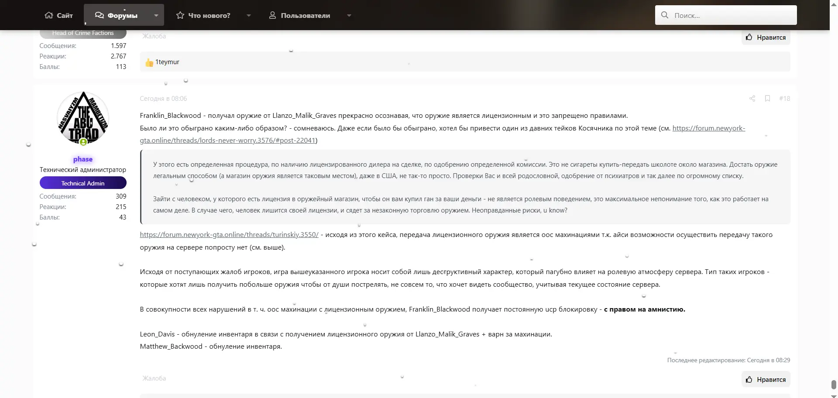Viewport: 838px width, 398px height.
Task: Toggle like on phase's post
Action: [x=766, y=379]
